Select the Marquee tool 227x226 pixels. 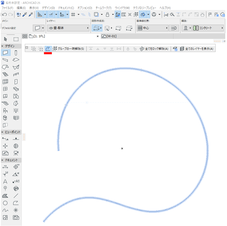[16, 39]
